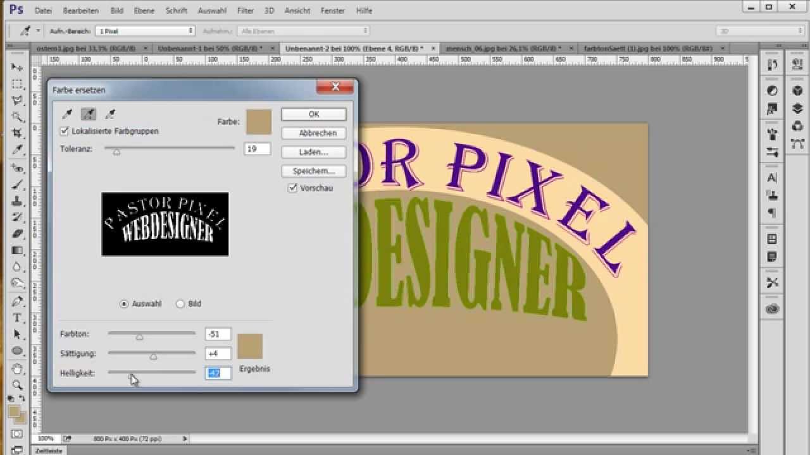Select the Dodge tool
Screen dimensions: 810x455
(x=17, y=283)
